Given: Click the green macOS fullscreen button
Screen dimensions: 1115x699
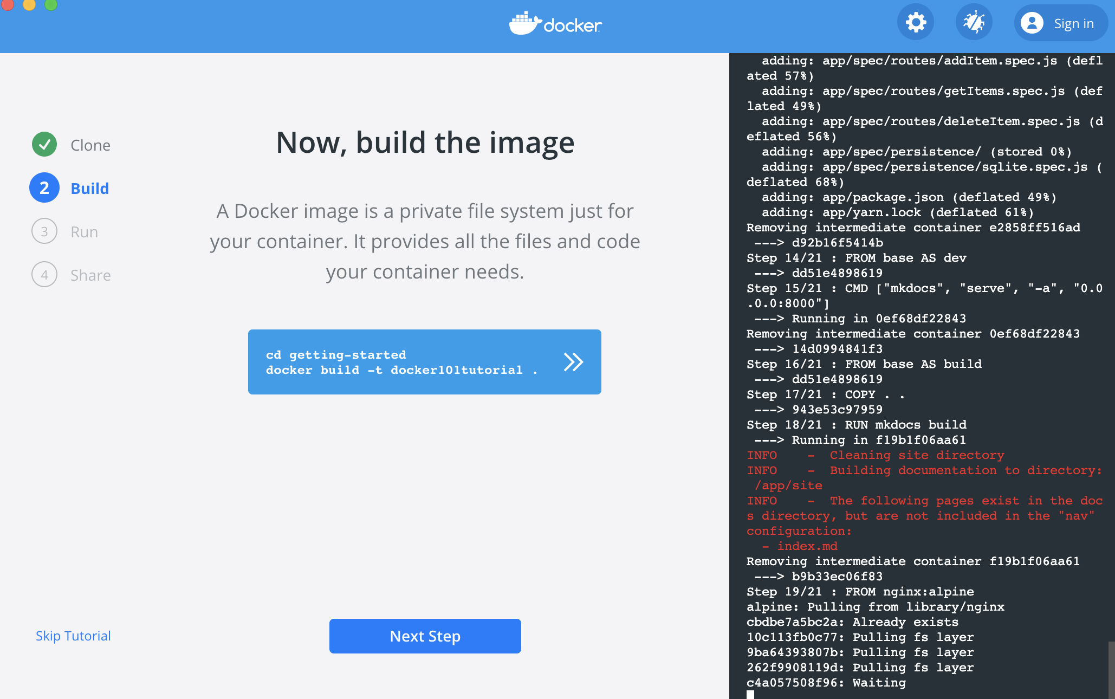Looking at the screenshot, I should 51,4.
